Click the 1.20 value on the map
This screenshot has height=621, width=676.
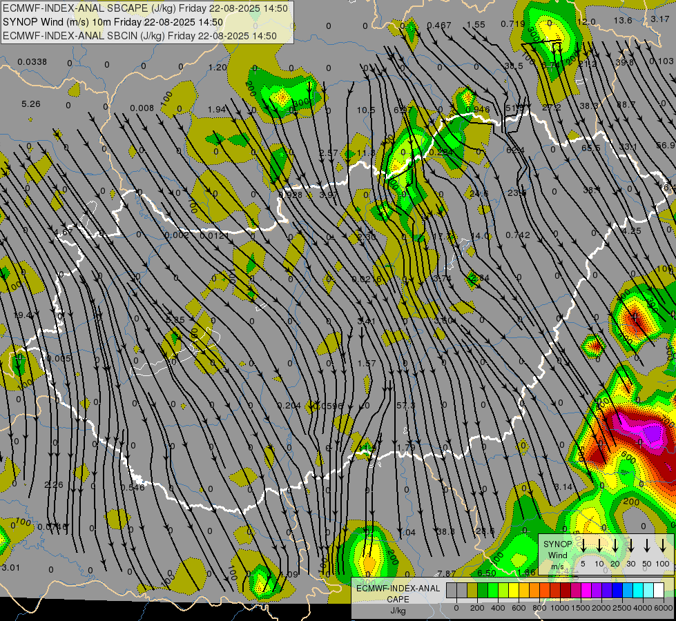[218, 67]
